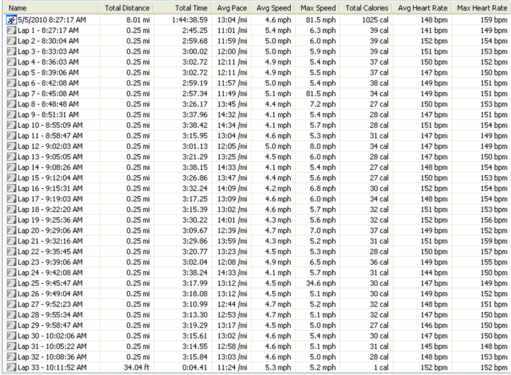Click the lap icon for Lap 4 - 8:36:03 AM
This screenshot has height=375, width=511.
[12, 62]
